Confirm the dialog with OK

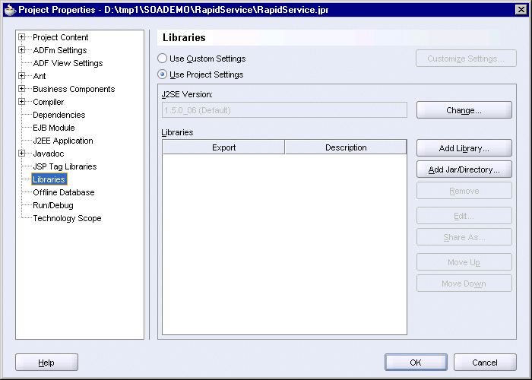point(416,363)
